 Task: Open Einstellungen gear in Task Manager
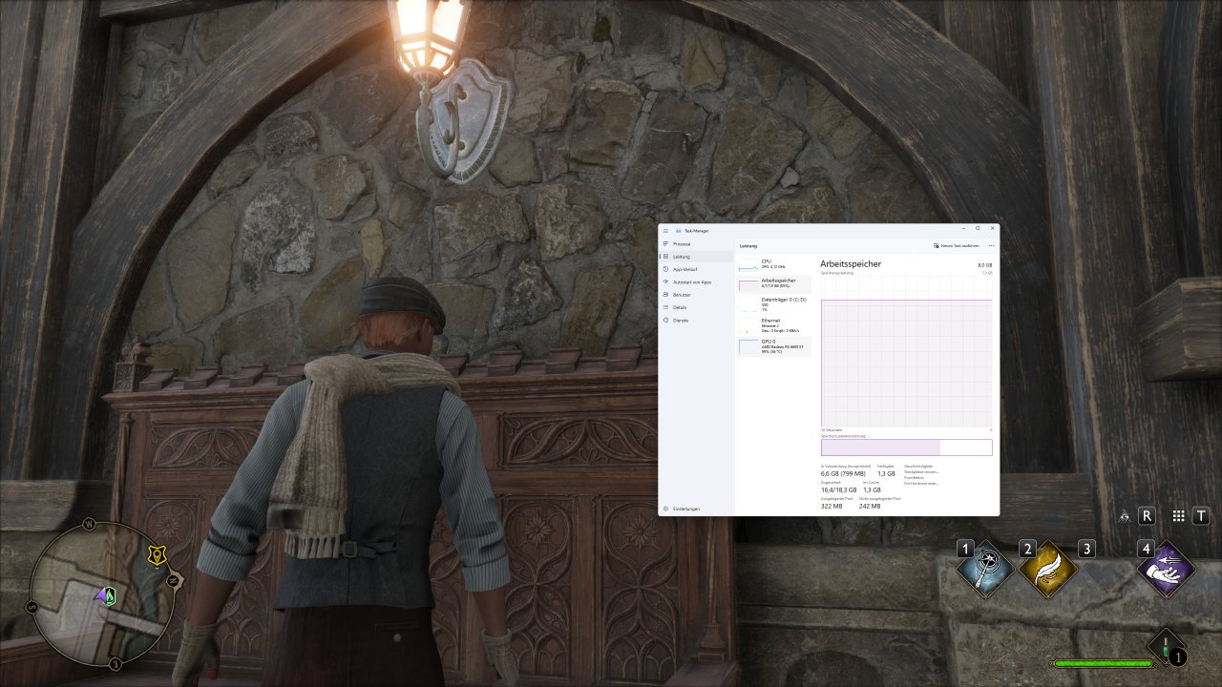(665, 509)
